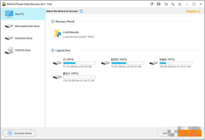Viewport: 205px width, 140px height.
Task: Open the Register link
Action: tap(193, 11)
